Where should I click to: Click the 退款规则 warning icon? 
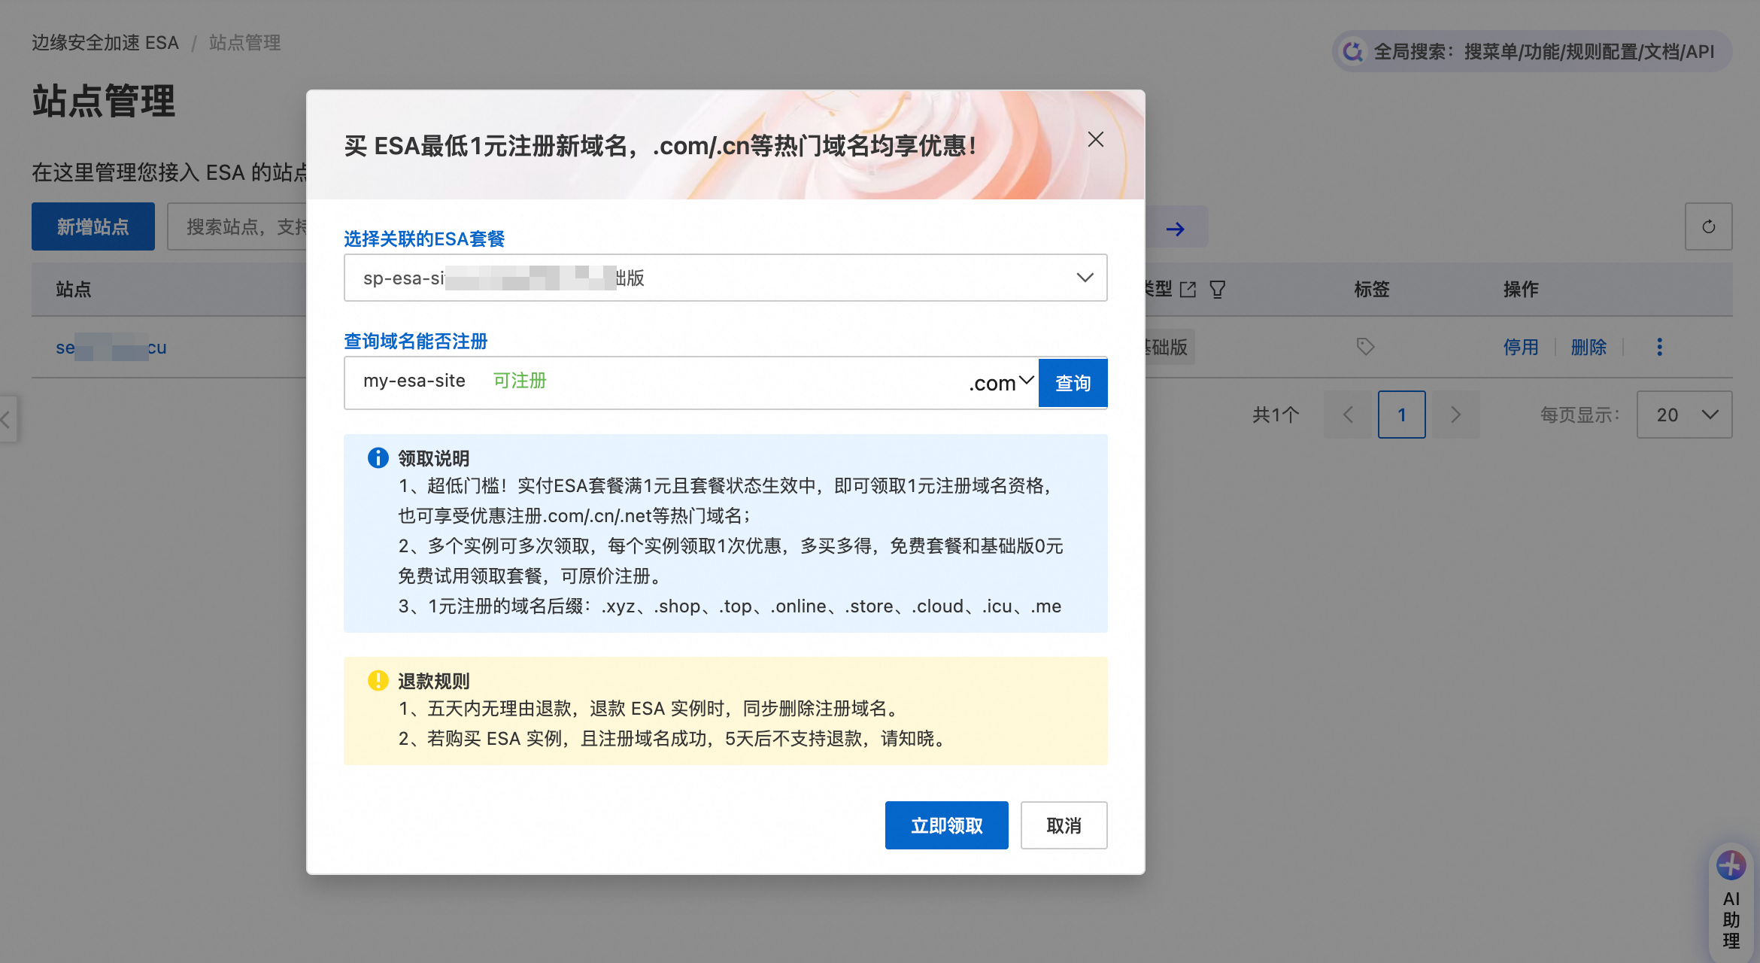click(x=378, y=680)
